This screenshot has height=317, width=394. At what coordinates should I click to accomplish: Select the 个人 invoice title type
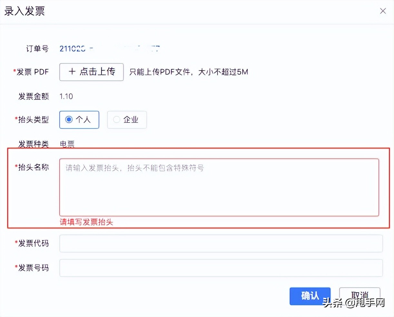(x=79, y=120)
